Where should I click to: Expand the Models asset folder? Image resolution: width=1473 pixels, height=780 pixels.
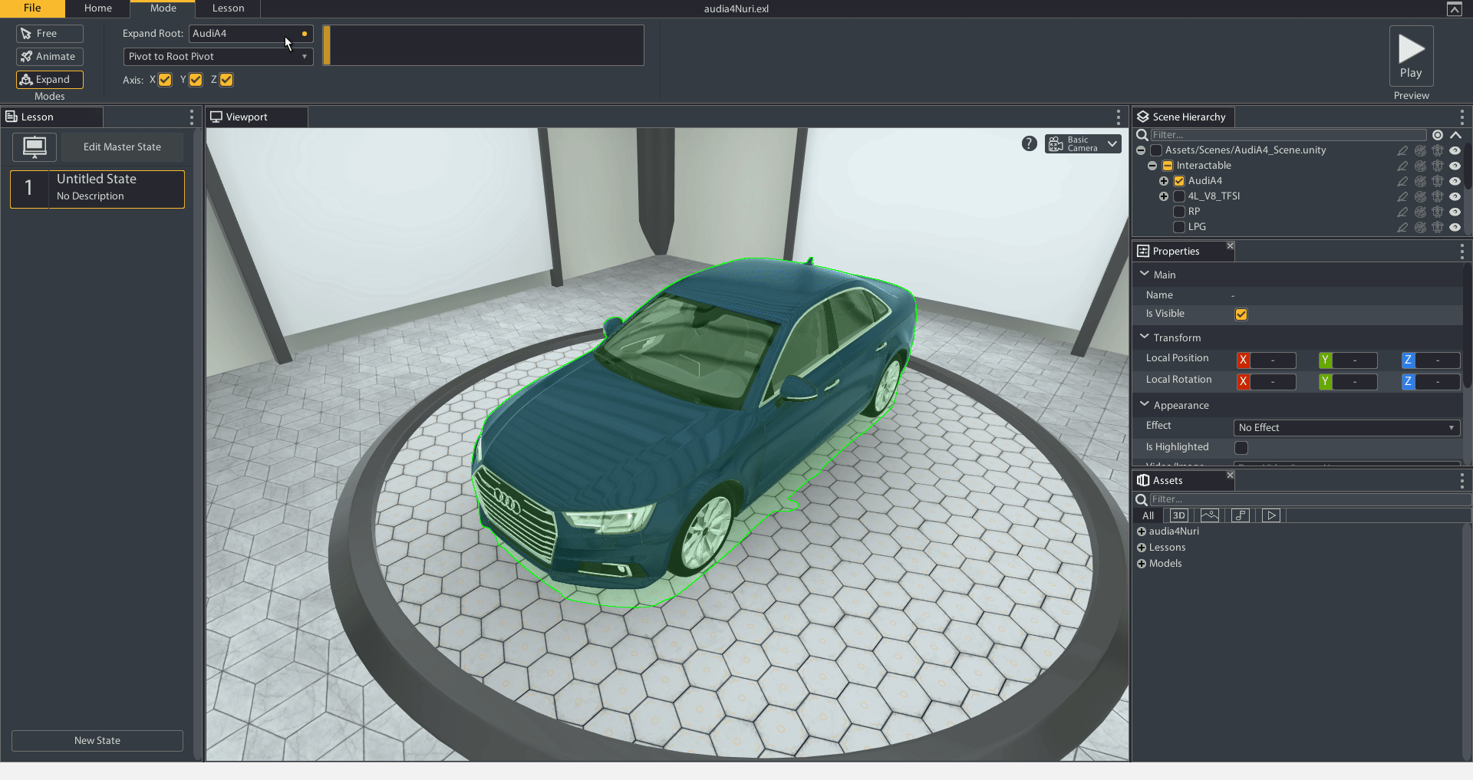1142,564
